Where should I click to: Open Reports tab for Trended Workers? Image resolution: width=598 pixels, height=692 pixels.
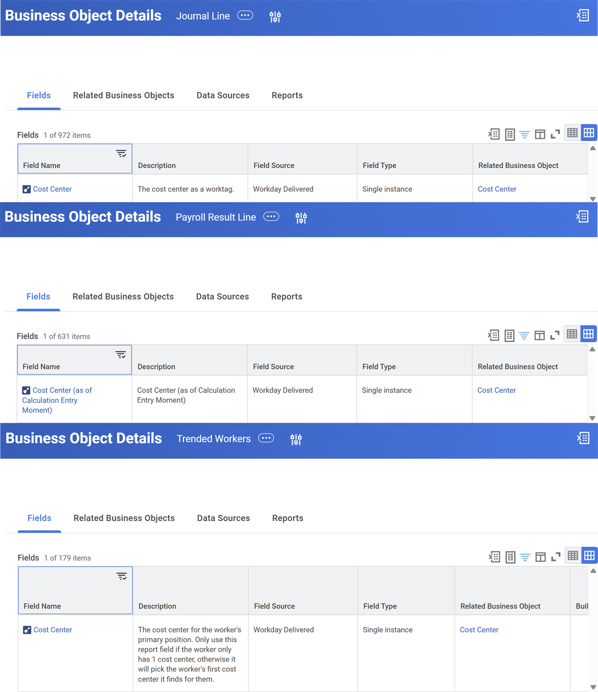coord(288,518)
